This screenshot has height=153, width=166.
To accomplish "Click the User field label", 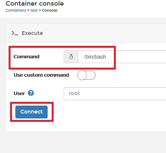I will tap(19, 93).
